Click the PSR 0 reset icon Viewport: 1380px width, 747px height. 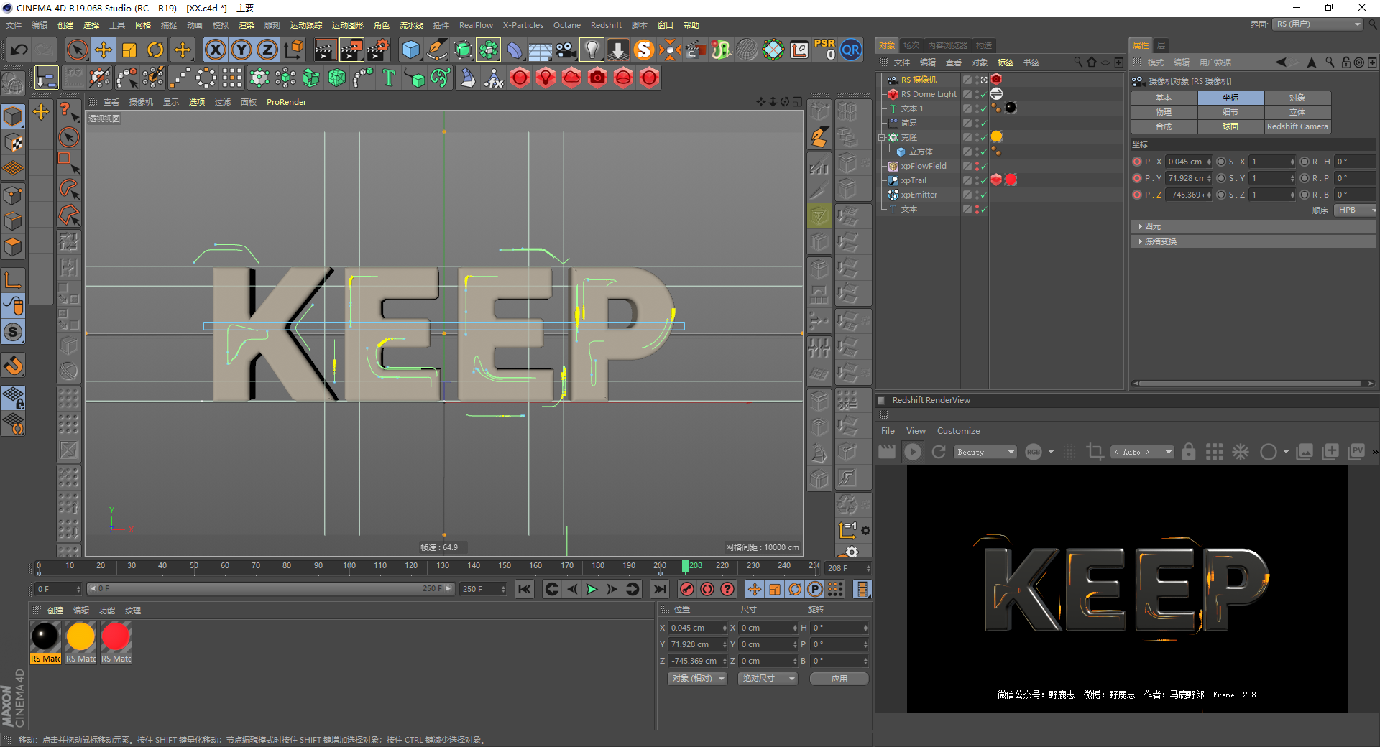tap(825, 50)
